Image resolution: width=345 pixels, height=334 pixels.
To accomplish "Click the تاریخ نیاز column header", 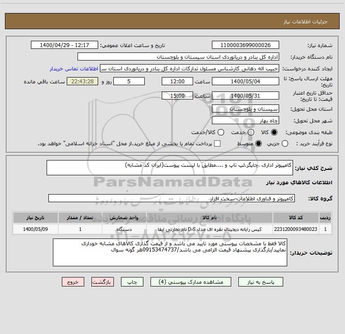I will tap(35, 218).
